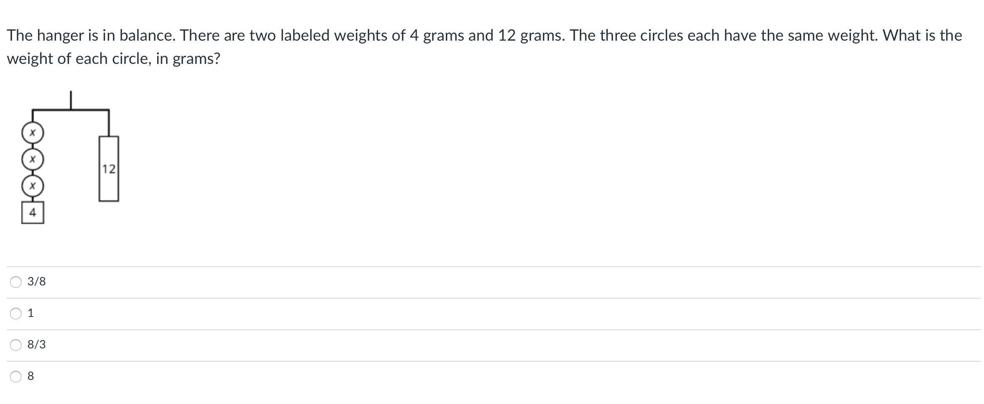
Task: Click the bottom x circle above the 4 weight
Action: [33, 186]
